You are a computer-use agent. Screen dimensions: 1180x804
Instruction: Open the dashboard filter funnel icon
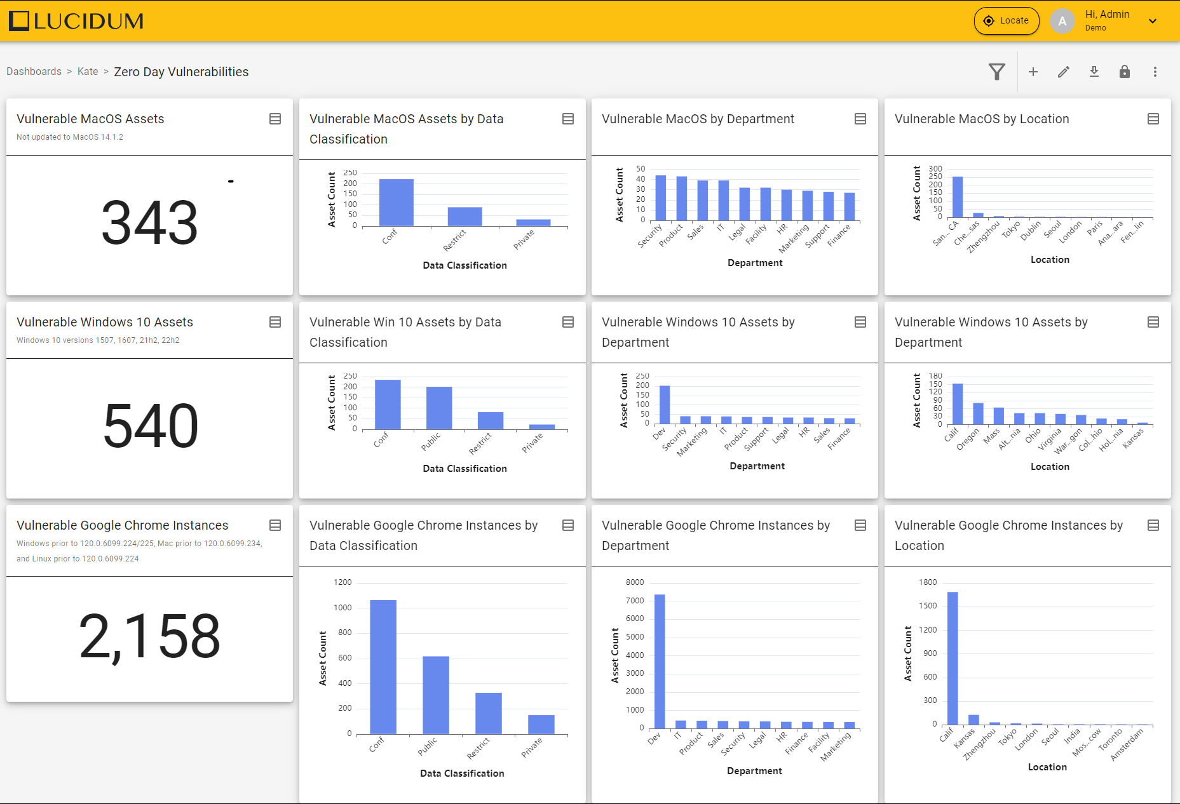[996, 72]
